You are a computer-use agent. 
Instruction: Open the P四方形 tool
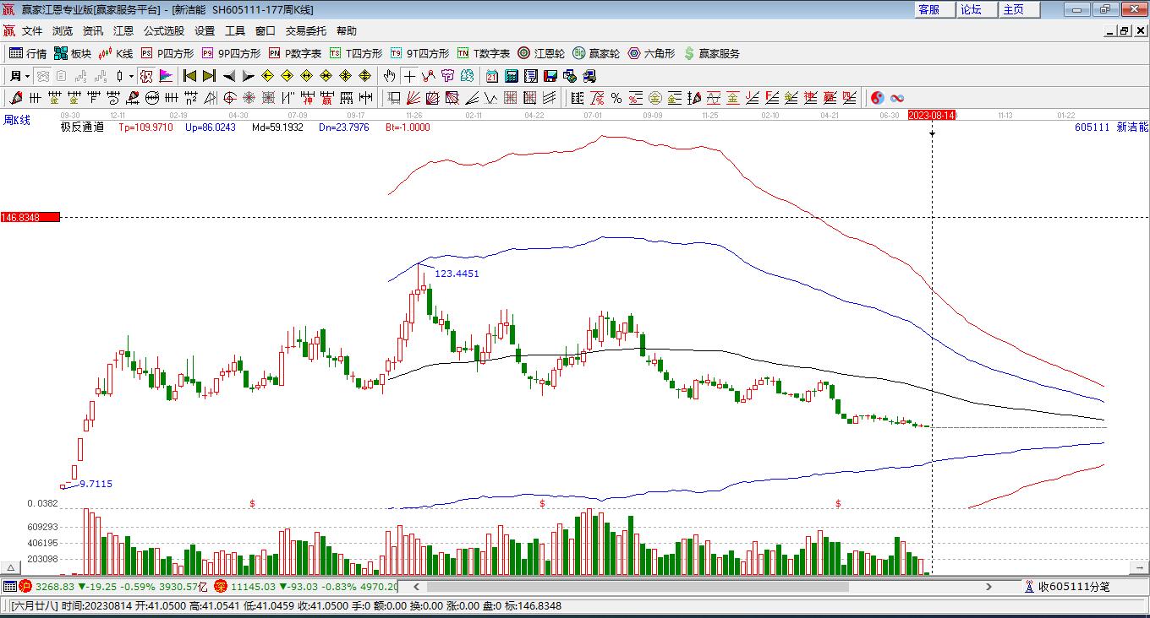[167, 53]
